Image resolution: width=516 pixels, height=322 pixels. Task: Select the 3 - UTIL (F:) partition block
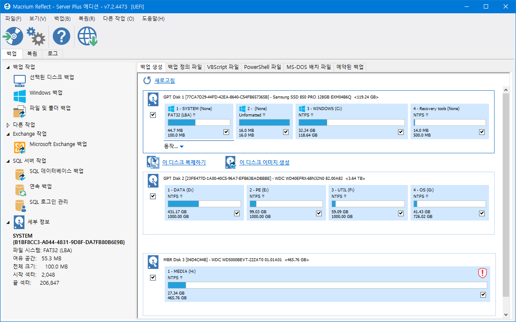[x=368, y=203]
